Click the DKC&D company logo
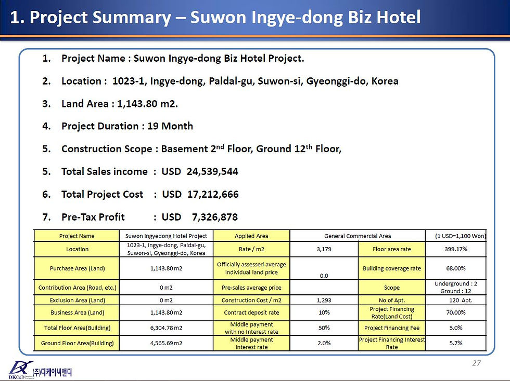This screenshot has width=510, height=381. pyautogui.click(x=21, y=370)
